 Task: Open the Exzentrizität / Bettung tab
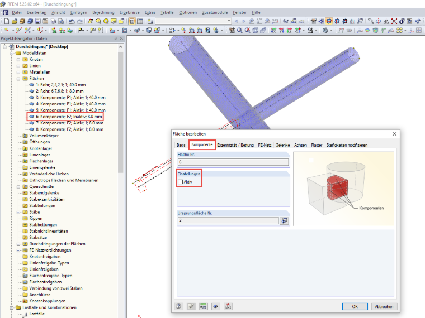coord(235,145)
